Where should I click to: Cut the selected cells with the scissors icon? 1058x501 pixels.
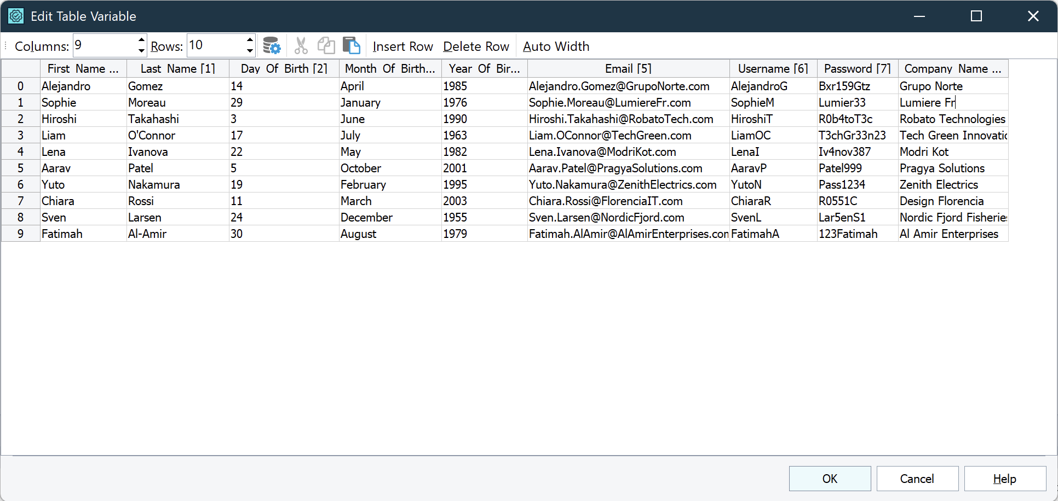coord(301,45)
